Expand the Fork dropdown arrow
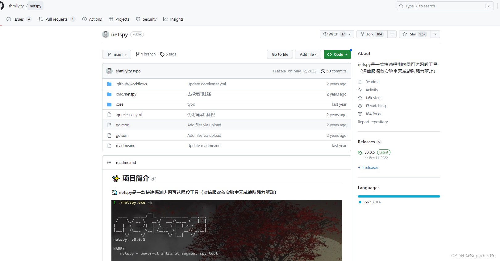Viewport: 500px width, 261px height. coord(392,34)
